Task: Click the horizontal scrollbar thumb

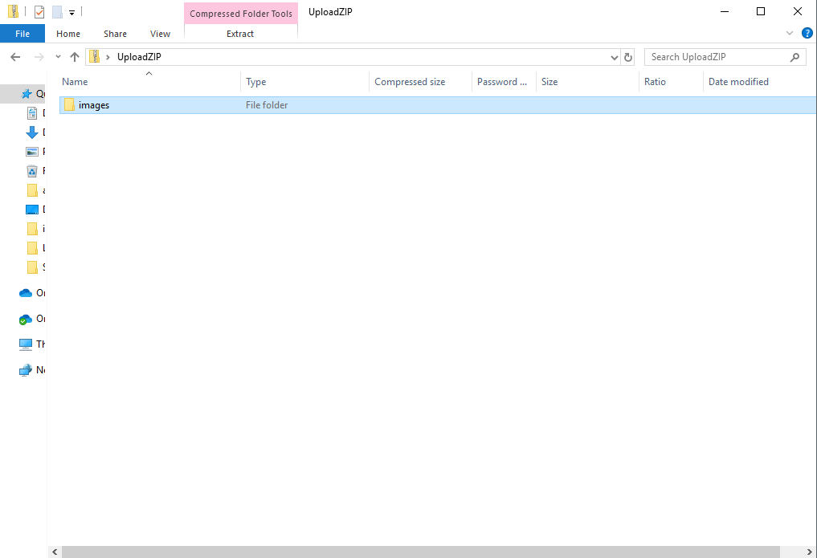Action: 420,552
